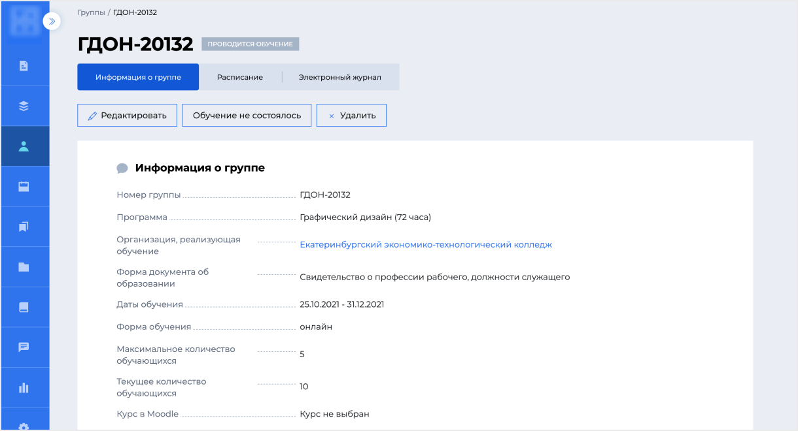Click the Текущее количество обучающихся label
This screenshot has height=431, width=798.
pos(161,387)
